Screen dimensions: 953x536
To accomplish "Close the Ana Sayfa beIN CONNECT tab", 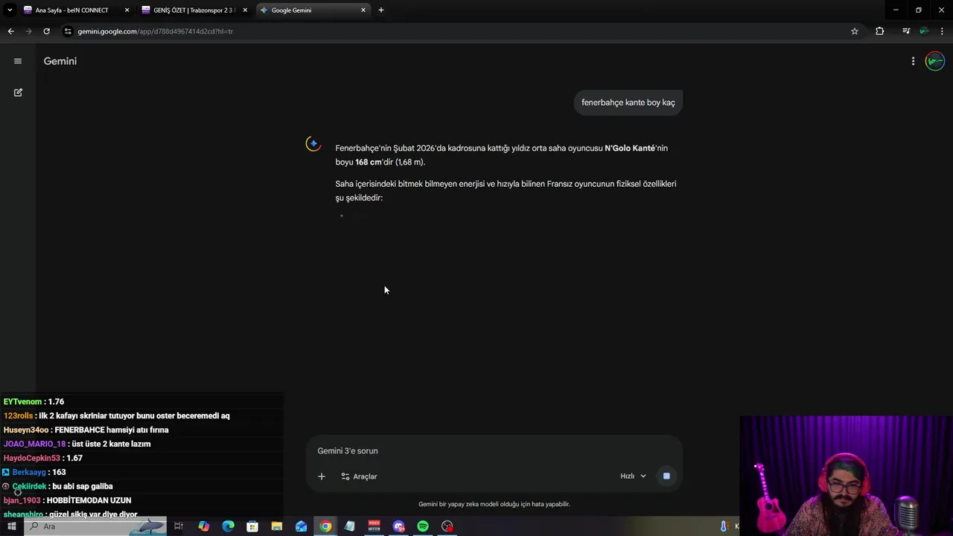I will coord(127,10).
